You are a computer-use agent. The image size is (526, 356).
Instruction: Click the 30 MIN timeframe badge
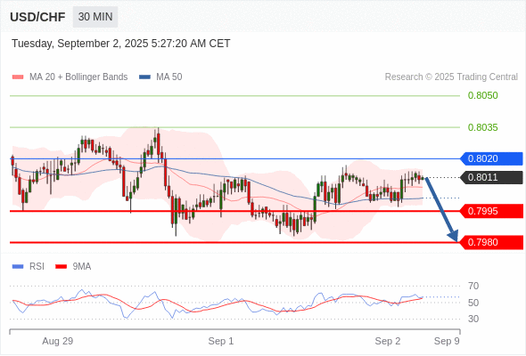click(95, 17)
